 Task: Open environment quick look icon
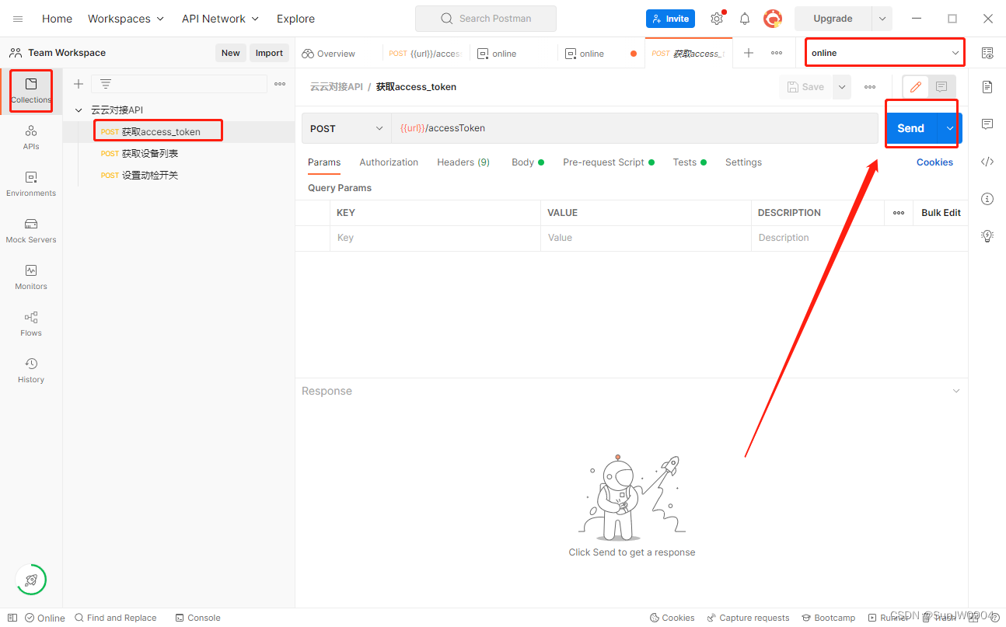click(x=987, y=53)
